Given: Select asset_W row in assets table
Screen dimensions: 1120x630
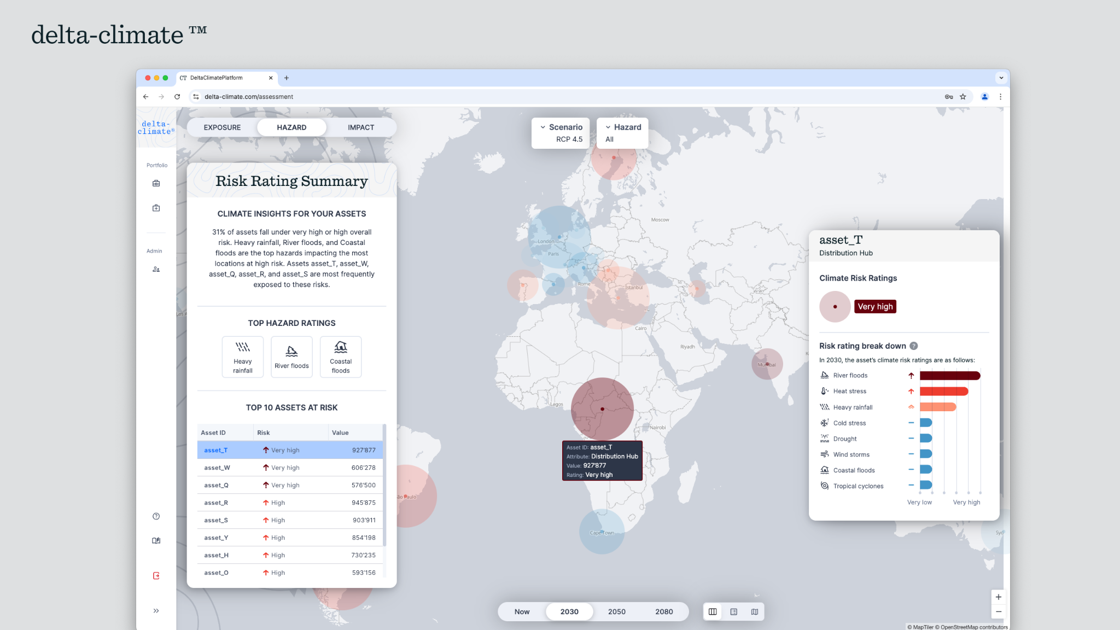Looking at the screenshot, I should point(290,468).
